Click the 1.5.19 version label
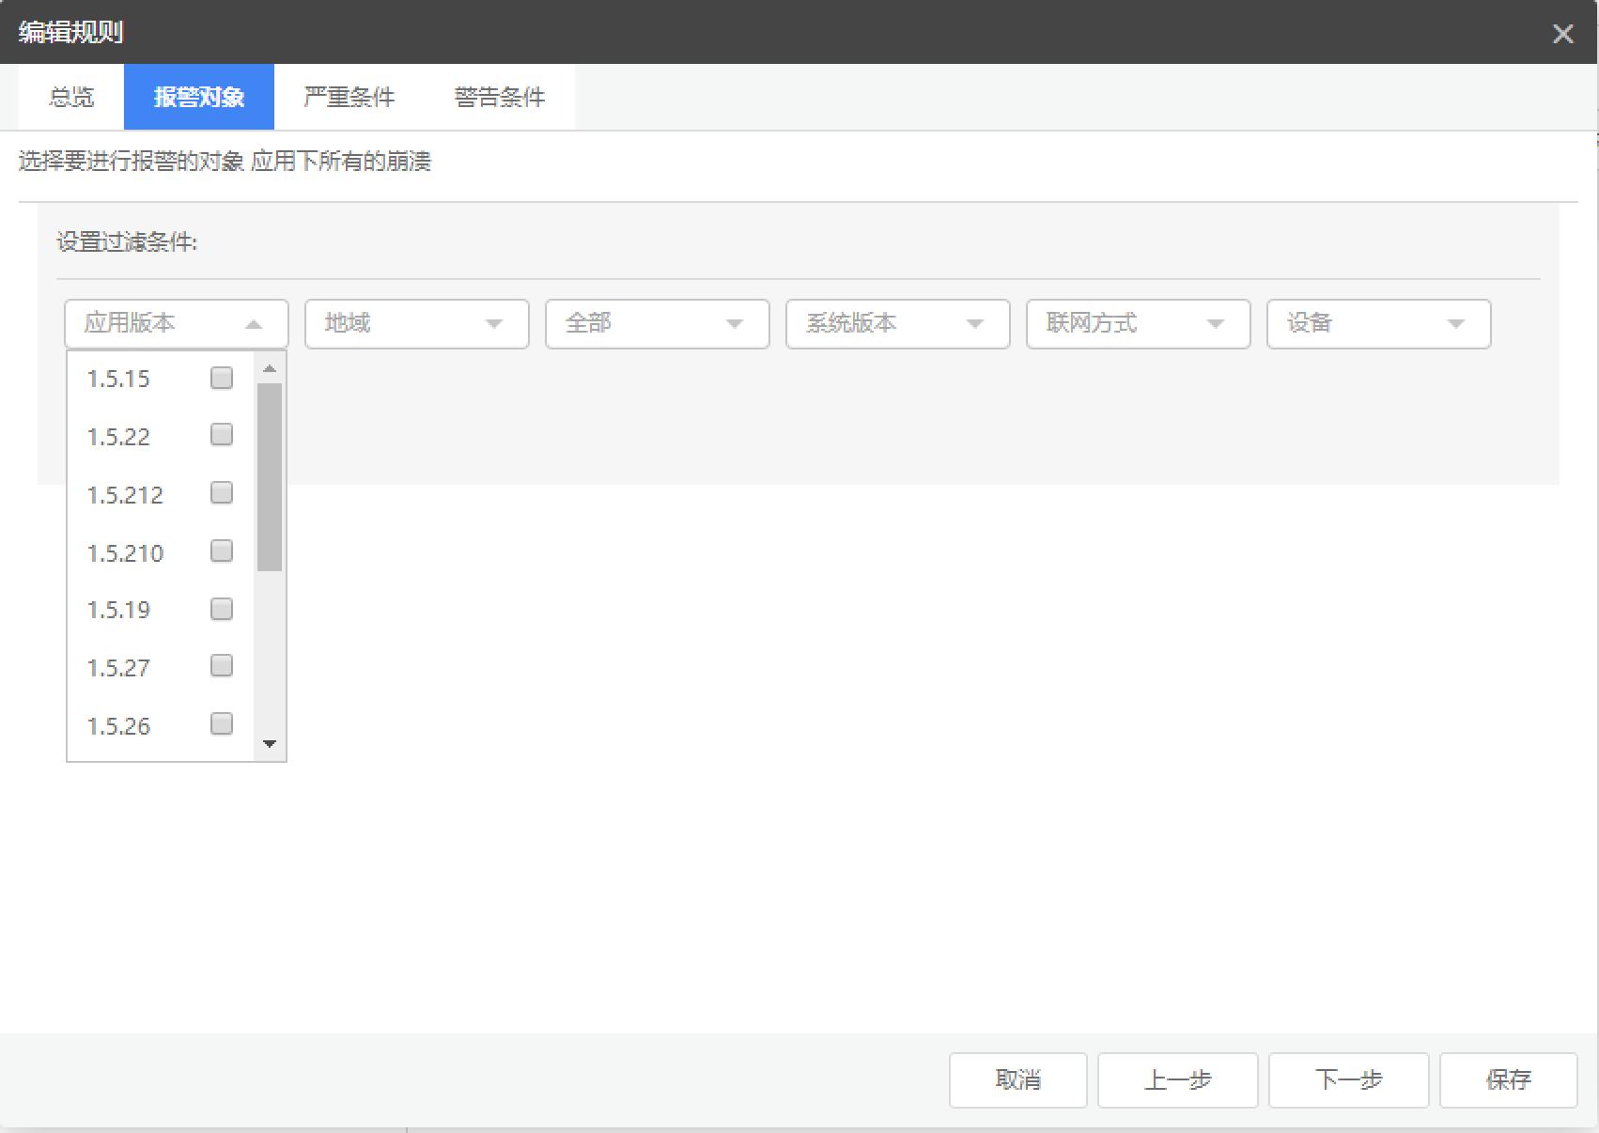Screen dimensions: 1599x1133 [118, 611]
